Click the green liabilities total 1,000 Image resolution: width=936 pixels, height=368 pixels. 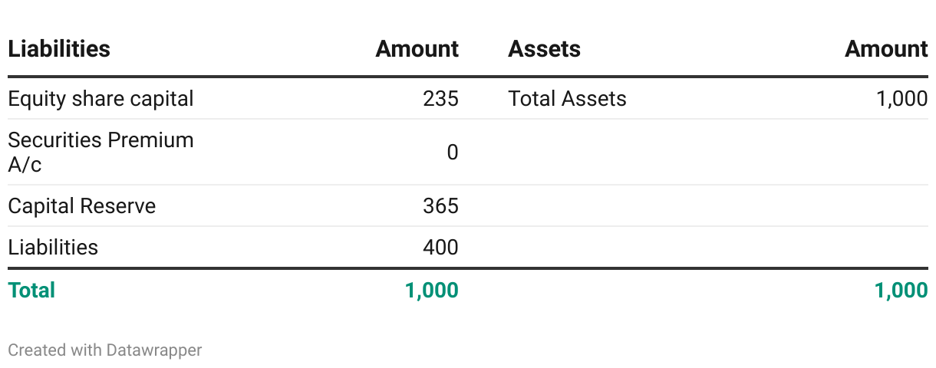pyautogui.click(x=432, y=291)
